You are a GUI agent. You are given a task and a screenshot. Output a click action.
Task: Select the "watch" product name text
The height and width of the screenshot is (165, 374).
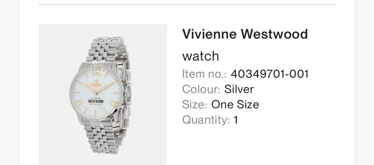[201, 56]
